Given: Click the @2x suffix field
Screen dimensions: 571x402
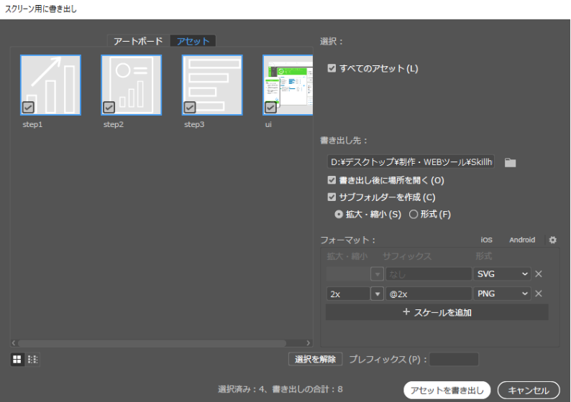Looking at the screenshot, I should [429, 294].
